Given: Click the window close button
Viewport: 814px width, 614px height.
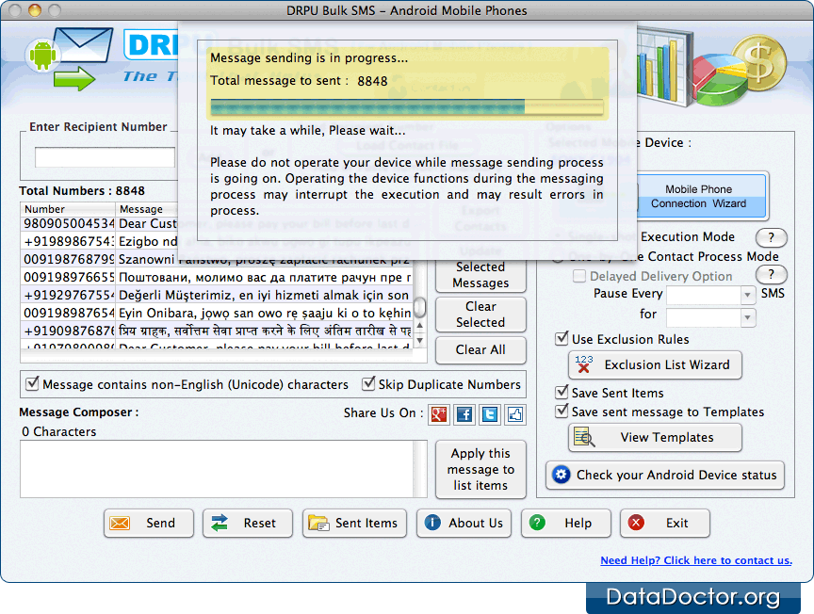Looking at the screenshot, I should click(15, 9).
